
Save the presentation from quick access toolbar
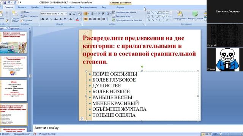[x=5, y=2]
